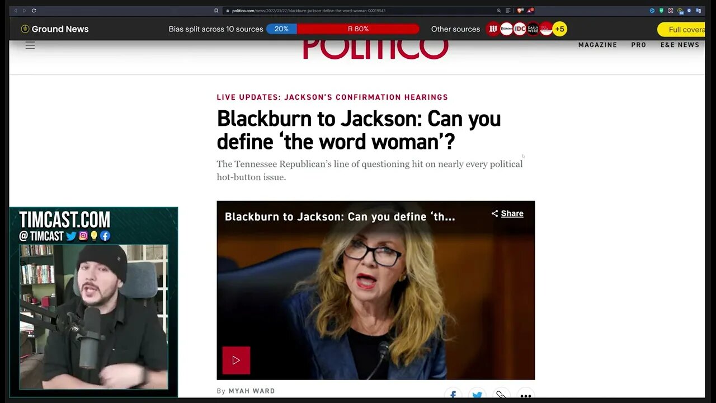Open the E&E NEWS nav item

680,45
